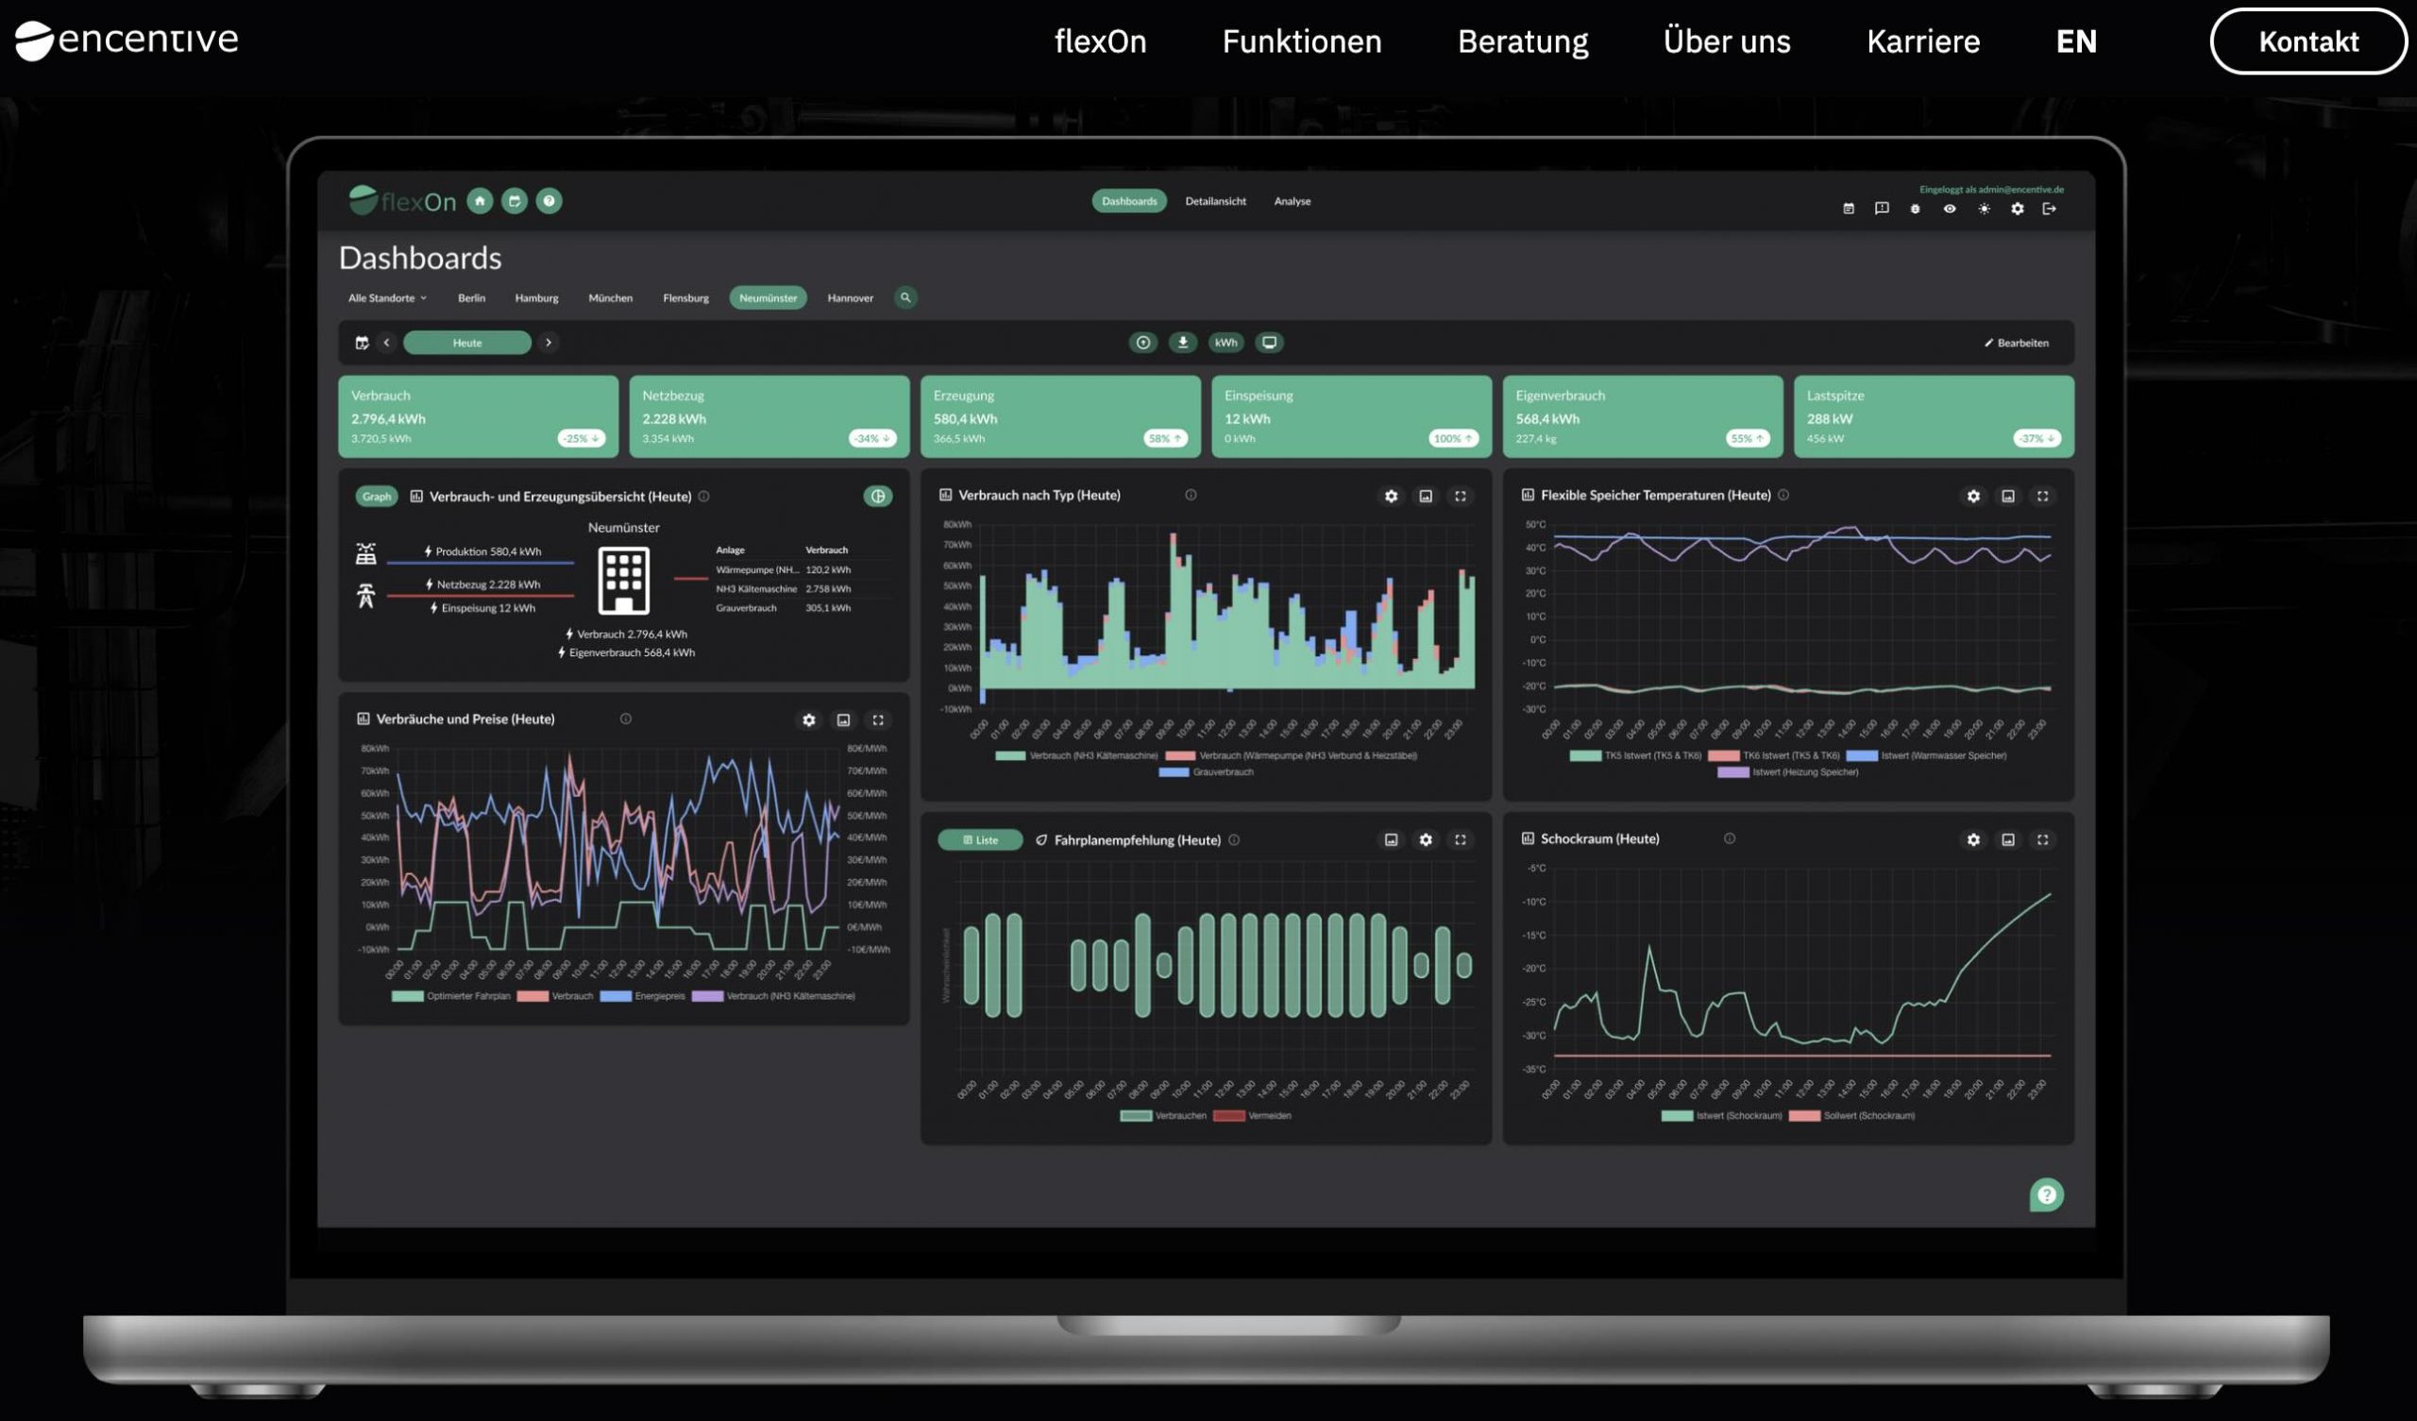The width and height of the screenshot is (2417, 1421).
Task: Select the Dashboards tab
Action: click(1129, 200)
